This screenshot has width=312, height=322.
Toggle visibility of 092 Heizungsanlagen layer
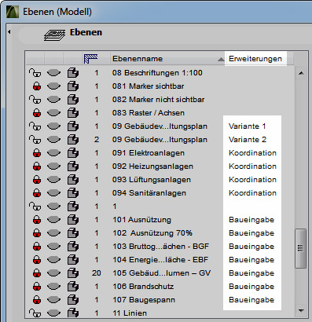[x=53, y=166]
